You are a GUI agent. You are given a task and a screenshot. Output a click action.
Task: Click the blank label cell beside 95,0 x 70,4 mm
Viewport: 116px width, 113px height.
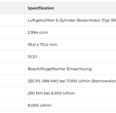point(12,44)
